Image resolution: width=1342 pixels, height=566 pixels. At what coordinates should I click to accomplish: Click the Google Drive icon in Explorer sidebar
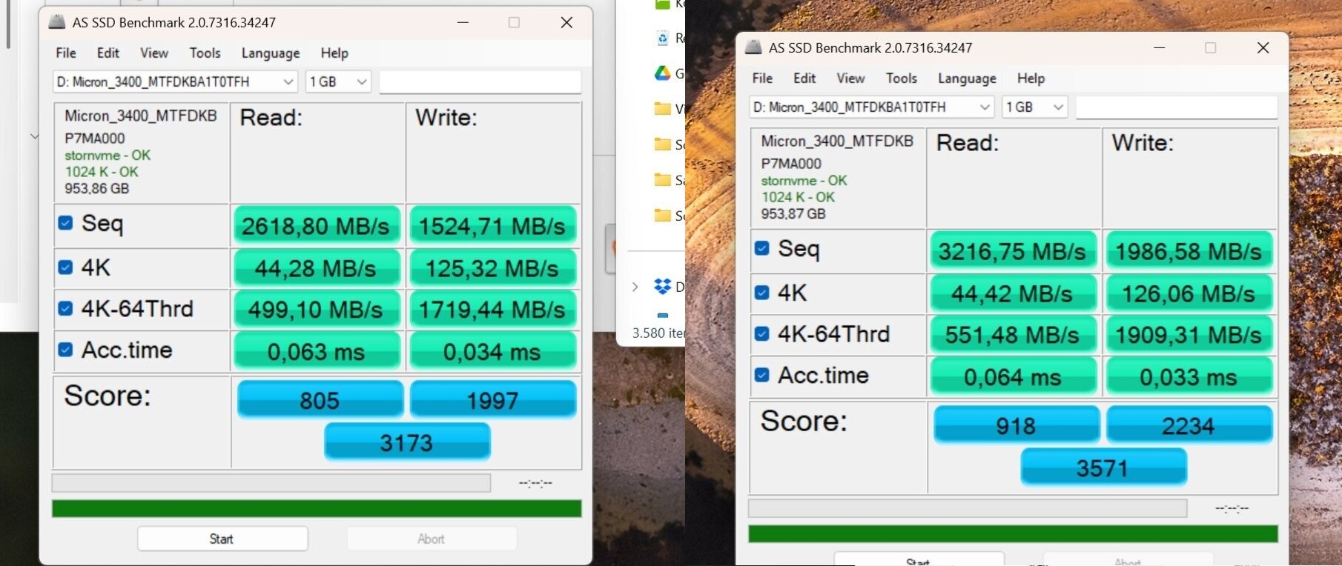tap(662, 73)
